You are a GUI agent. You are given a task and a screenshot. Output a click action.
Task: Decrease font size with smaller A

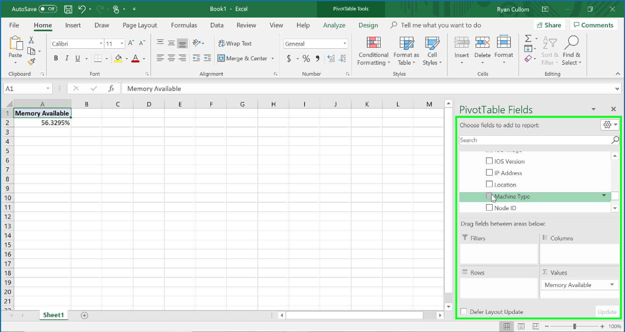(x=142, y=43)
